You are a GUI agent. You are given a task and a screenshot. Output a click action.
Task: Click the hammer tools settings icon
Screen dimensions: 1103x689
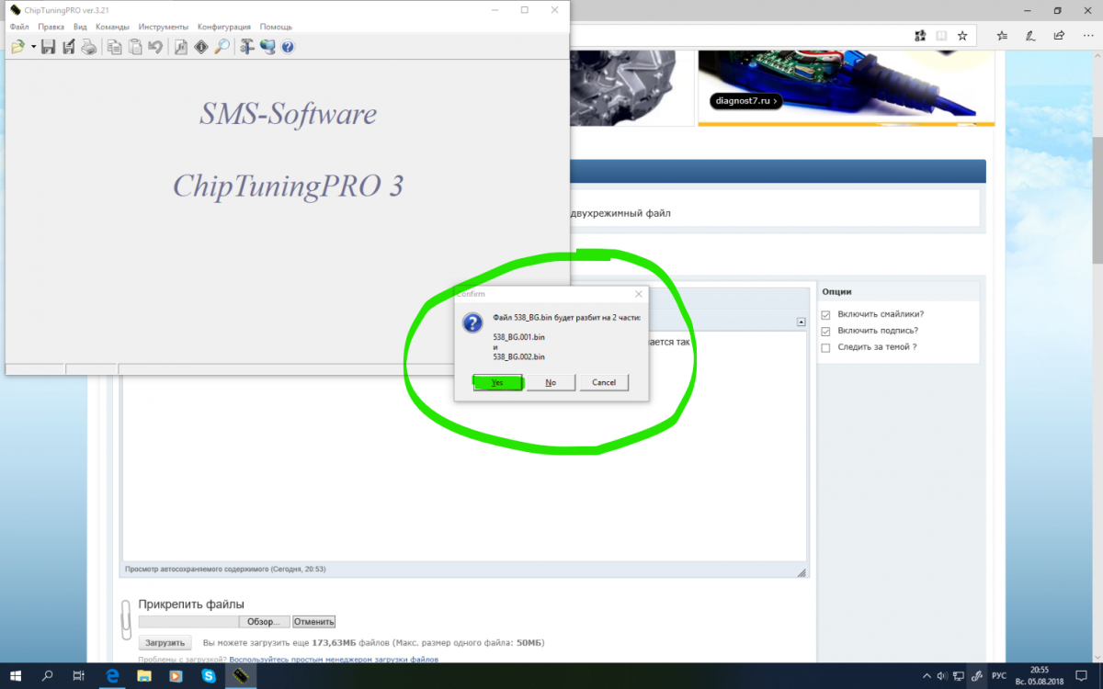pos(247,47)
